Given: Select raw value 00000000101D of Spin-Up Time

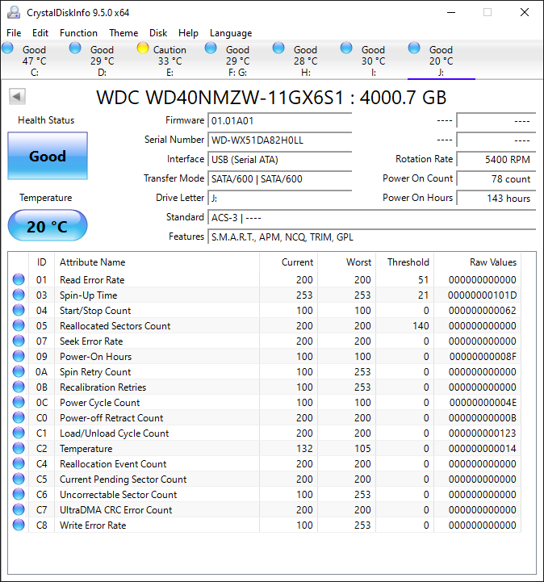Looking at the screenshot, I should 482,295.
